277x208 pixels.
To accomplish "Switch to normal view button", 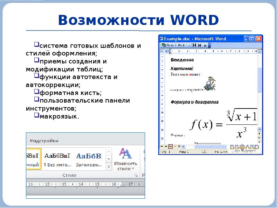I will (x=162, y=146).
